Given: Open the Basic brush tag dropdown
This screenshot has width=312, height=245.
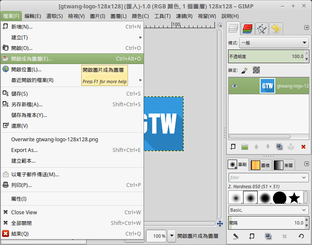Looking at the screenshot, I should pyautogui.click(x=268, y=210).
